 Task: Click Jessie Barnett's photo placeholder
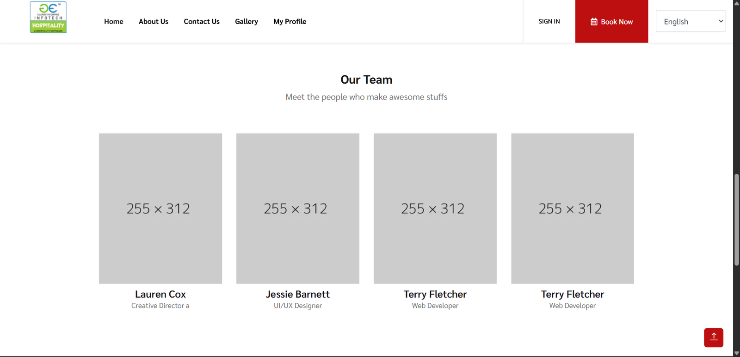(297, 208)
